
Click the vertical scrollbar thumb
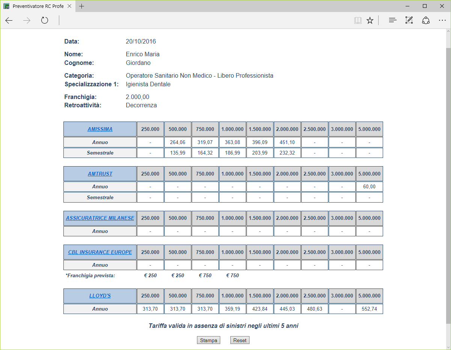pos(448,186)
